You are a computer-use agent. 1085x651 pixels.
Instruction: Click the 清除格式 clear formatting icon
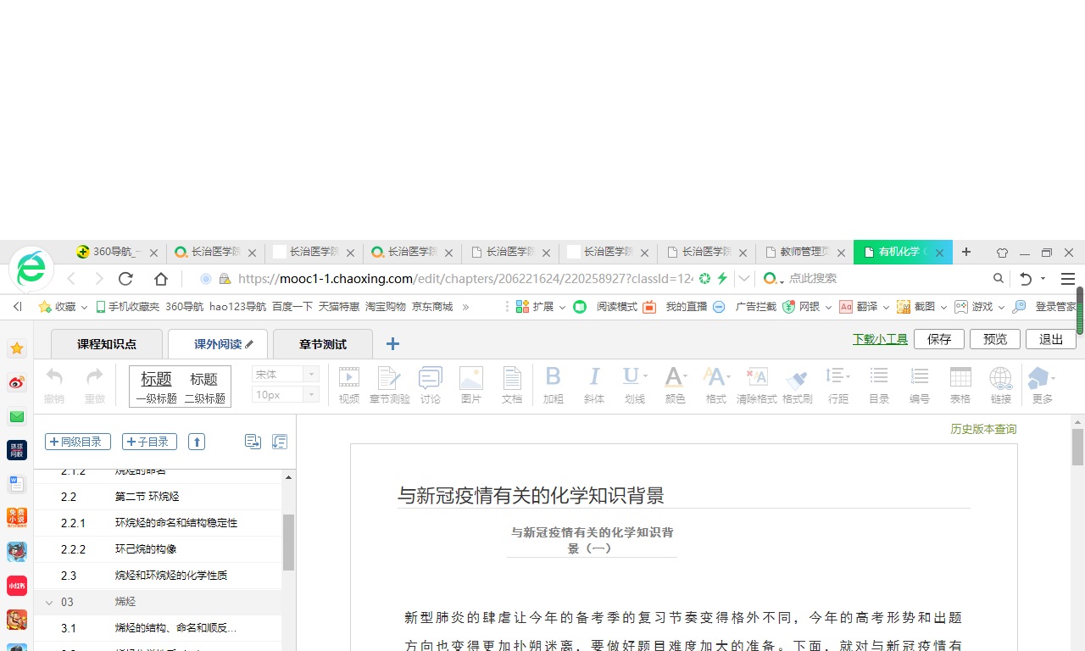[x=756, y=385]
